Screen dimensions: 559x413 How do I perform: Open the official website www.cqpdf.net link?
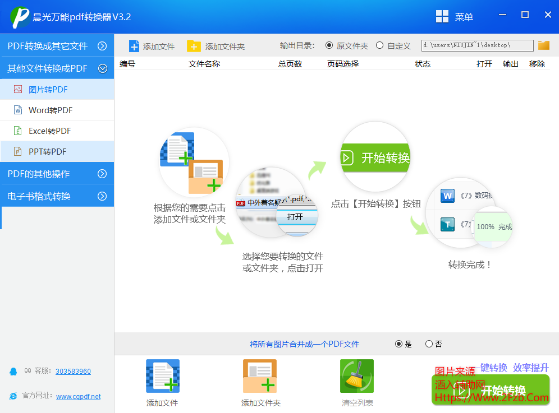tap(78, 397)
